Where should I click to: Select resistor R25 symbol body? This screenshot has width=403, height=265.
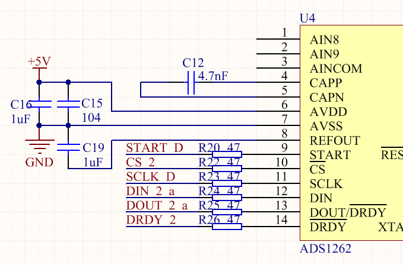(227, 212)
